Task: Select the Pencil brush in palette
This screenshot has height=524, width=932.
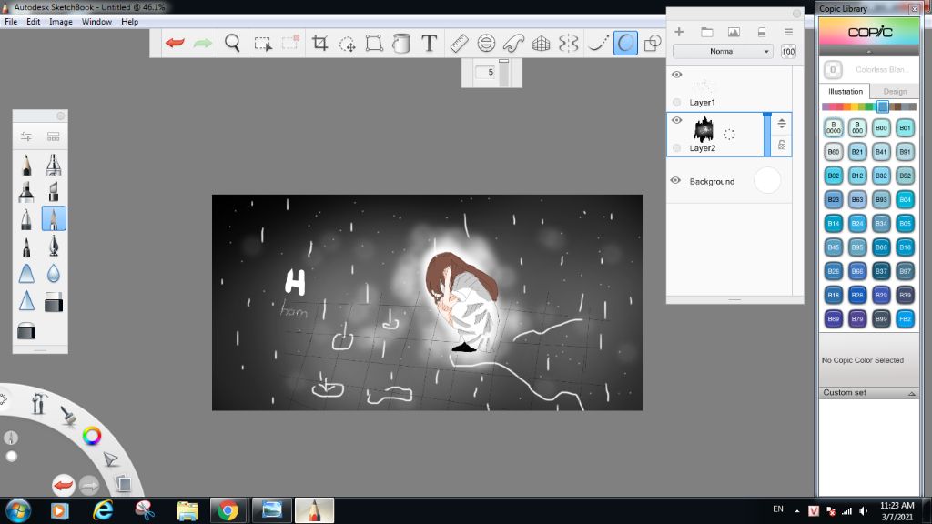Action: pos(26,166)
